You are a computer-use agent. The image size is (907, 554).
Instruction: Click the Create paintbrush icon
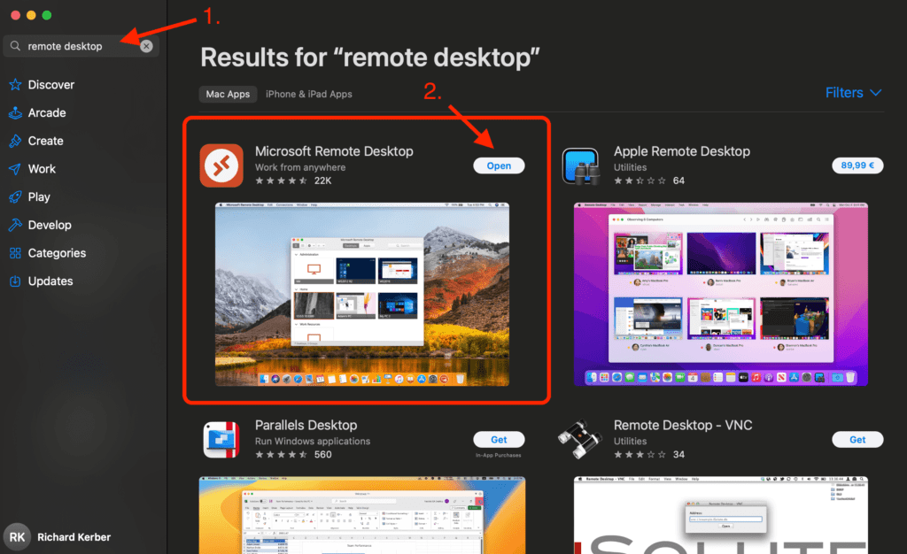point(16,141)
